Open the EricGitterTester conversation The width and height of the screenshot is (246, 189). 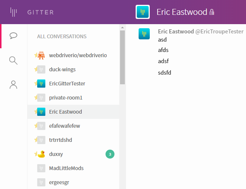[73, 84]
